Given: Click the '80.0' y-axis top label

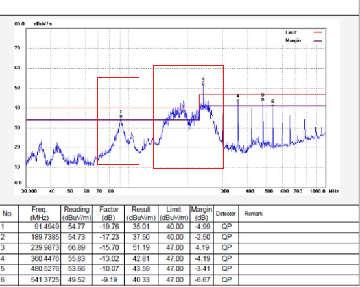Looking at the screenshot, I should tap(19, 24).
